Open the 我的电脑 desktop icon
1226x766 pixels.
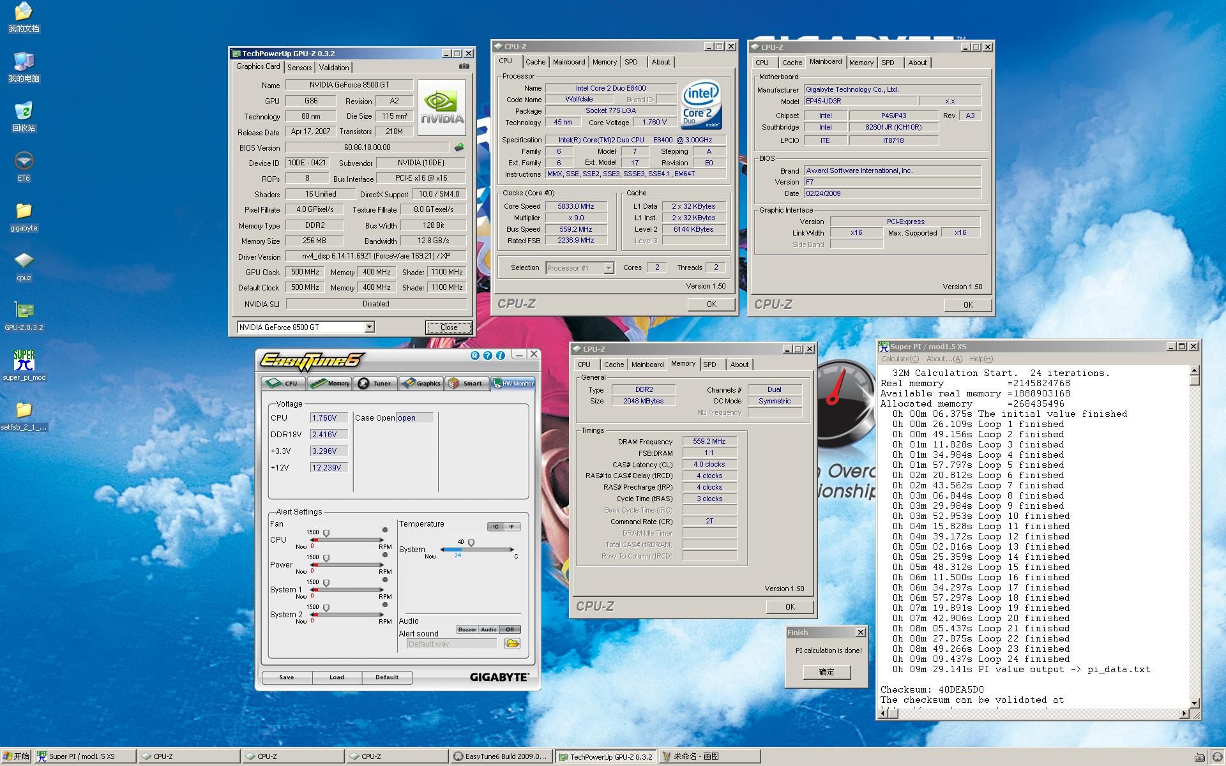pos(24,67)
